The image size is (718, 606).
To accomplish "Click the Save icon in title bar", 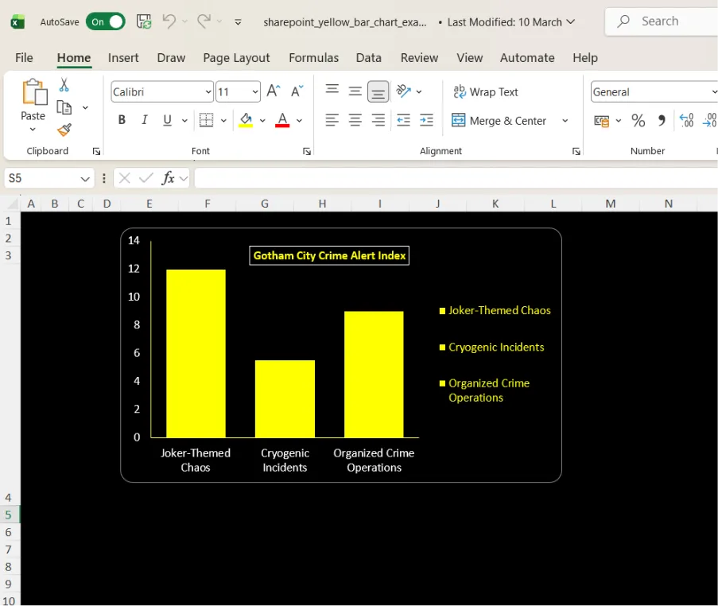I will tap(144, 21).
